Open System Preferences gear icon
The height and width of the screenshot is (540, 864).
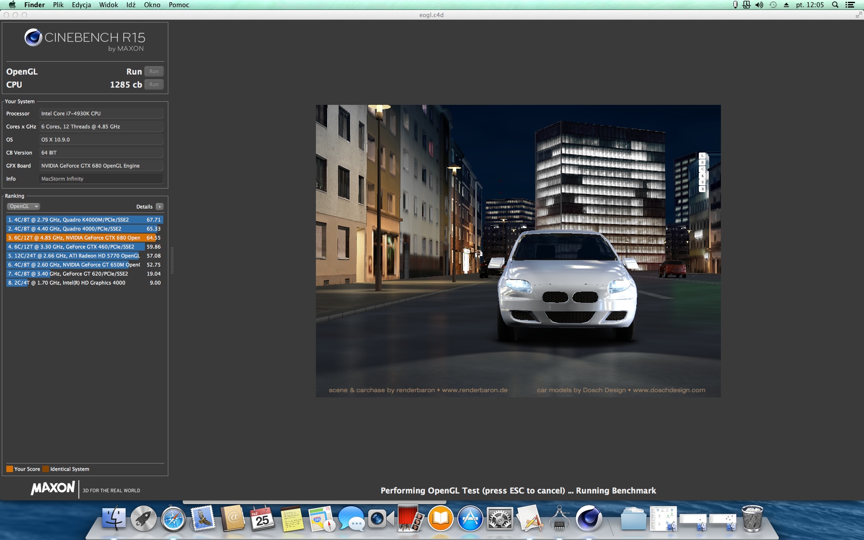tap(500, 519)
